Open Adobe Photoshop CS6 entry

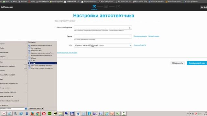pyautogui.click(x=8, y=92)
